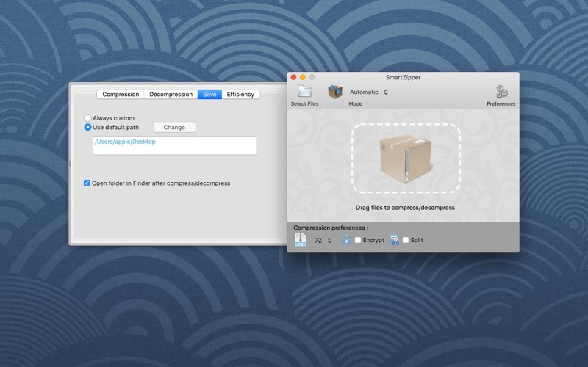
Task: Uncheck Open folder in Finder after compress/decompress
Action: [x=87, y=183]
